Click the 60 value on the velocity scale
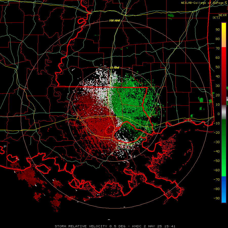Image resolution: width=228 pixels, height=228 pixels. (218, 58)
